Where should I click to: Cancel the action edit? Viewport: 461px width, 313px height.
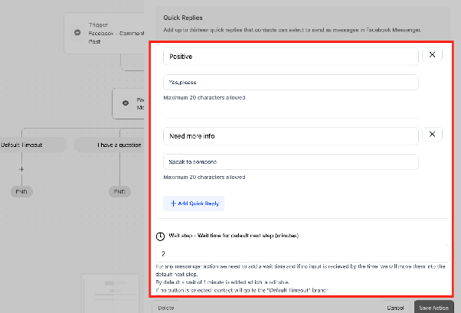coord(395,308)
